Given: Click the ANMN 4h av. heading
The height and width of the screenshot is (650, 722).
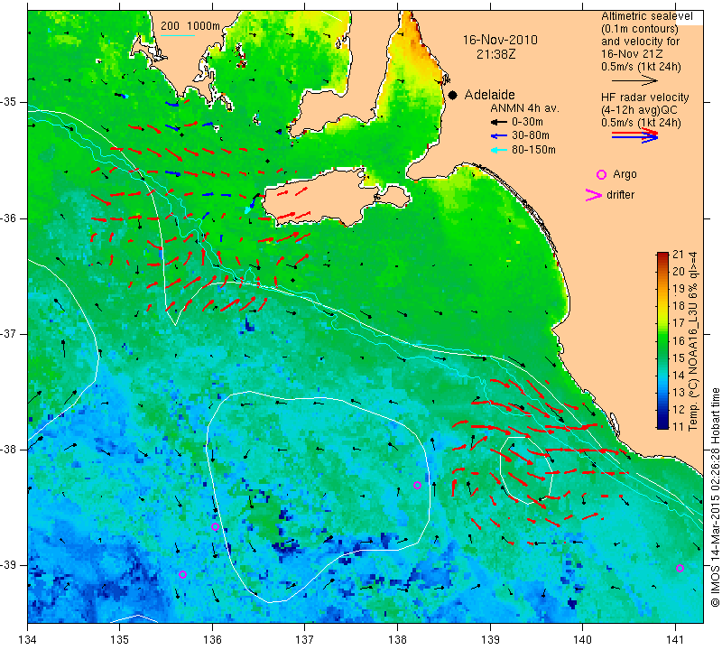Looking at the screenshot, I should (524, 108).
